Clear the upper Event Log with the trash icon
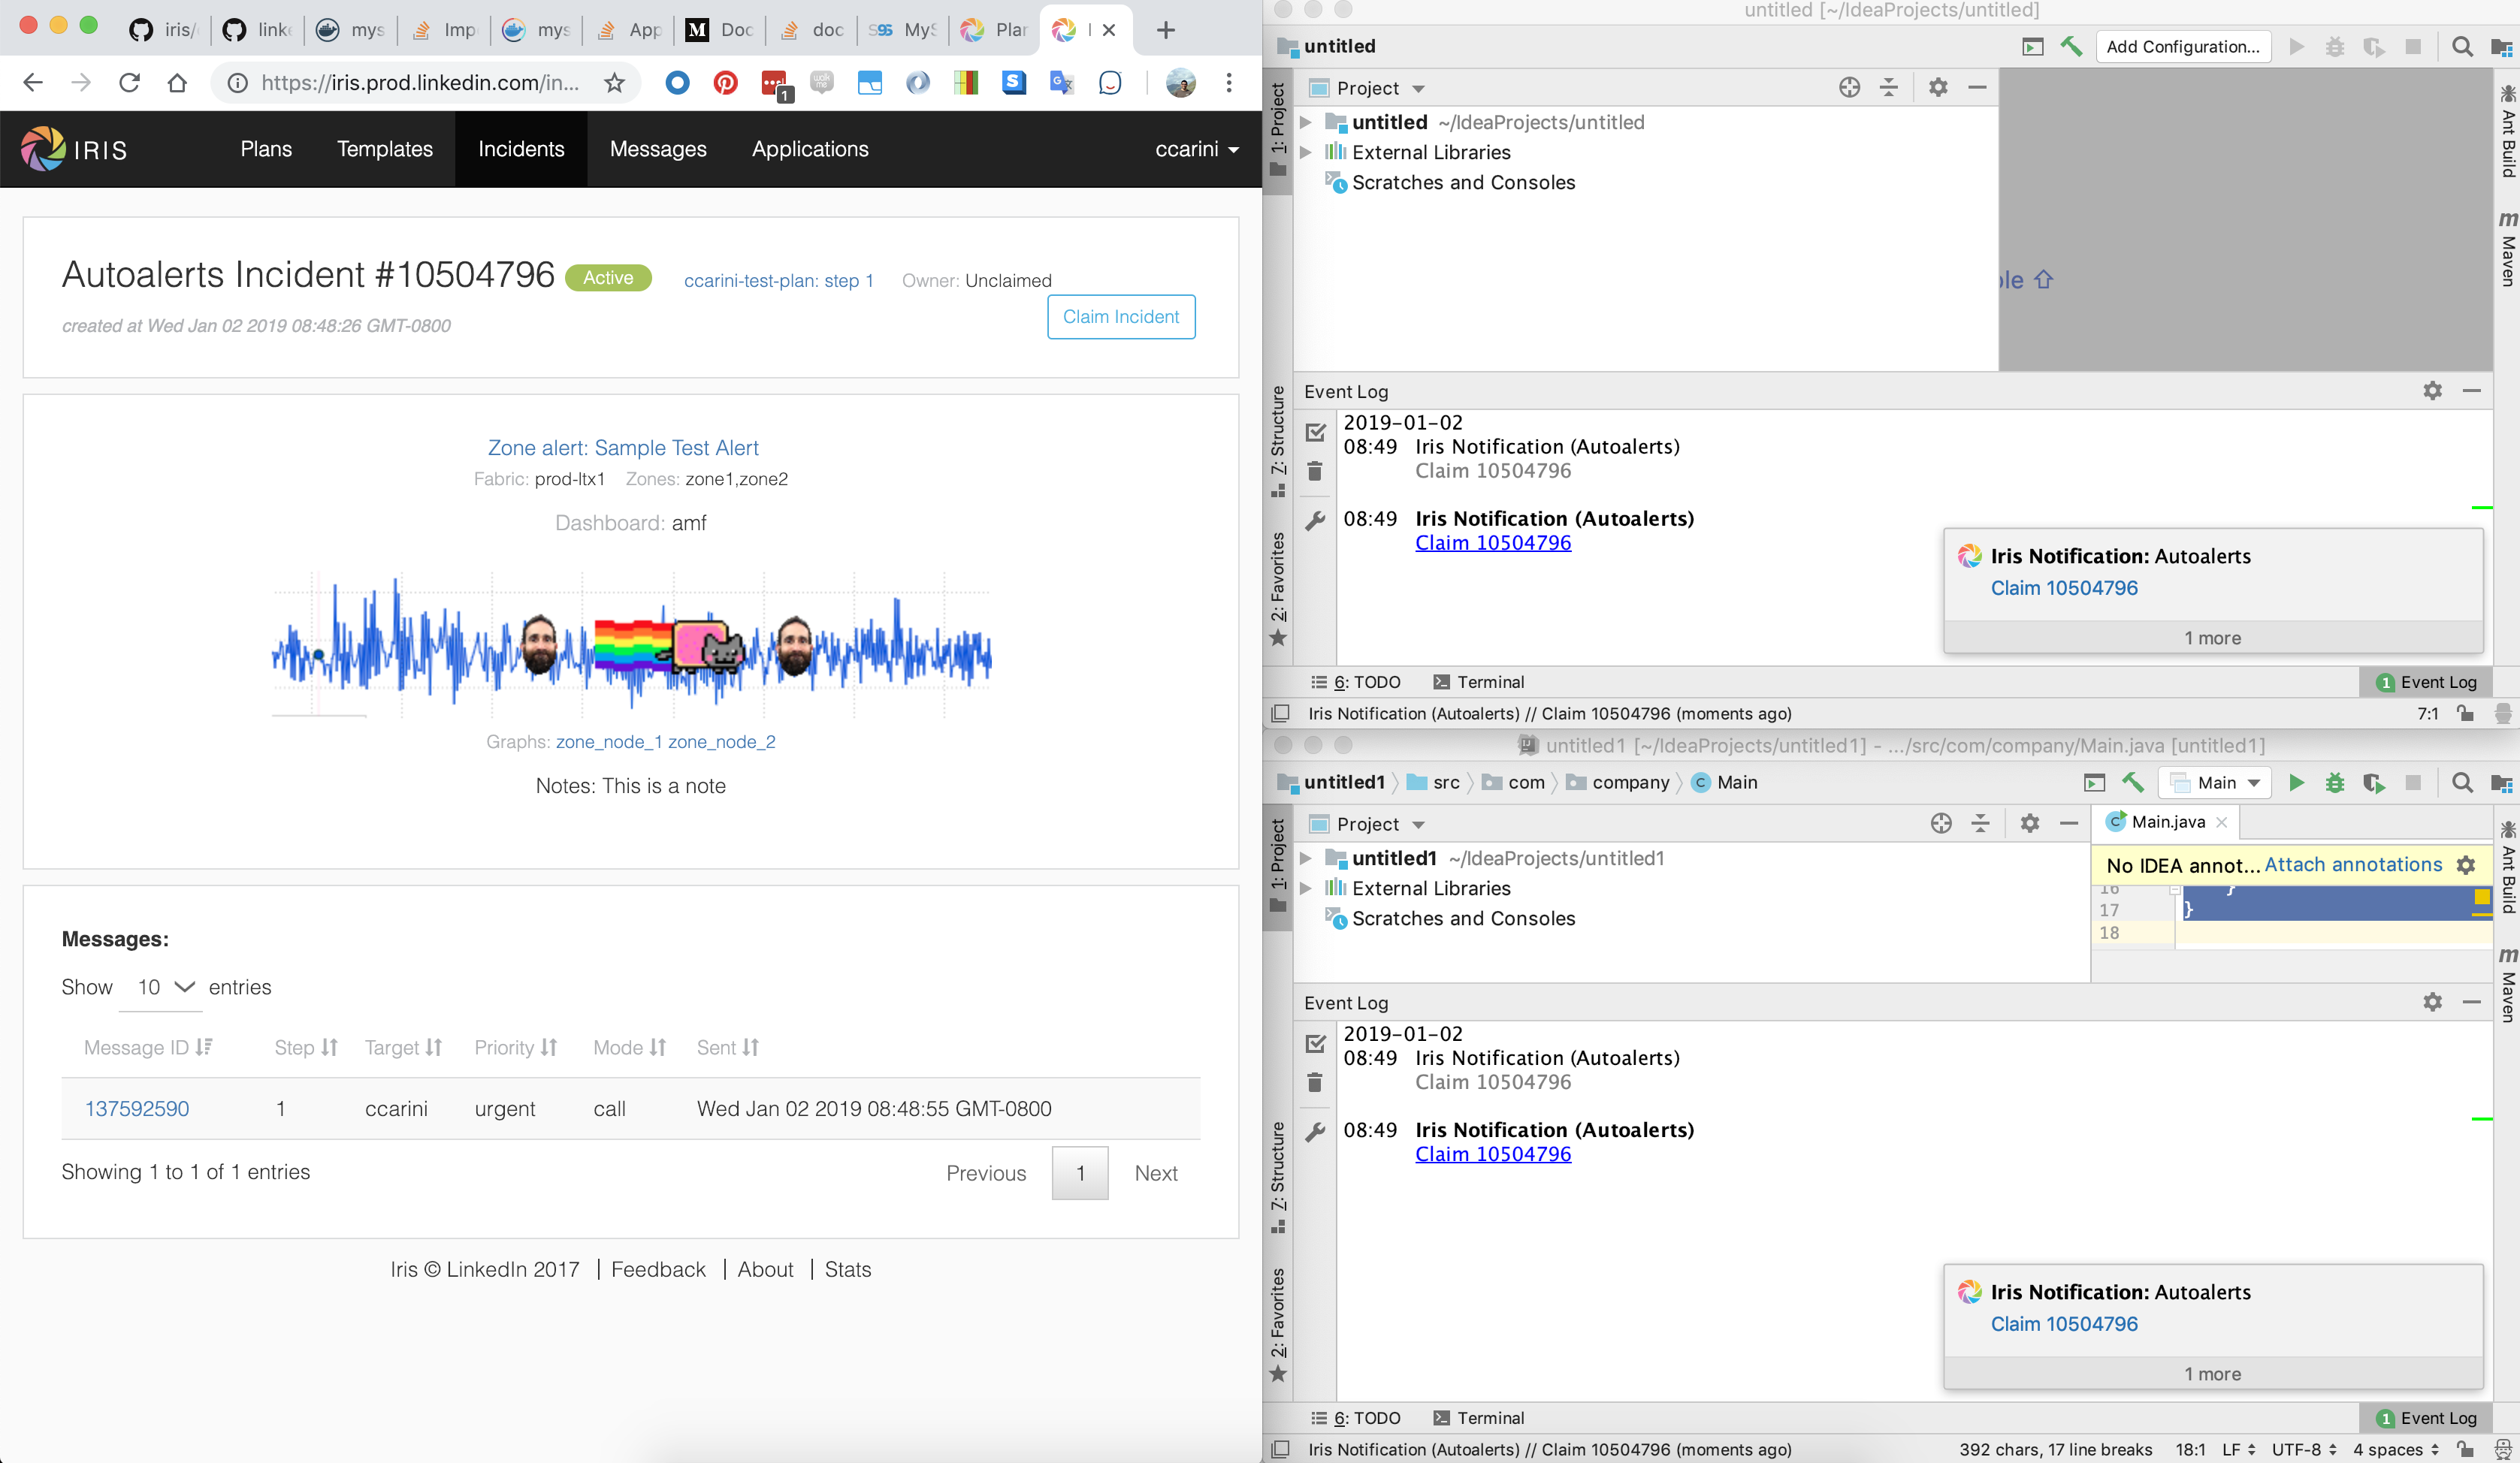Viewport: 2520px width, 1463px height. click(x=1315, y=471)
